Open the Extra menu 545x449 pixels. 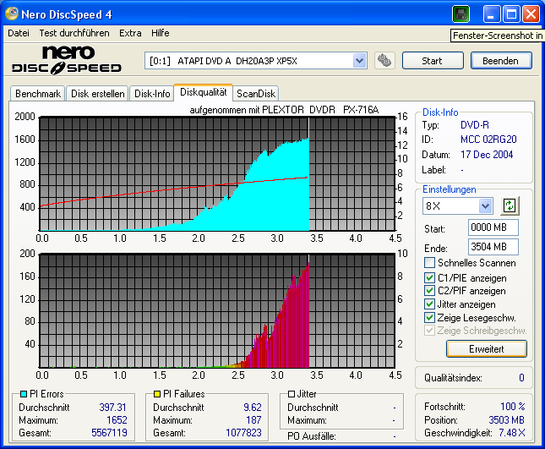tap(130, 33)
